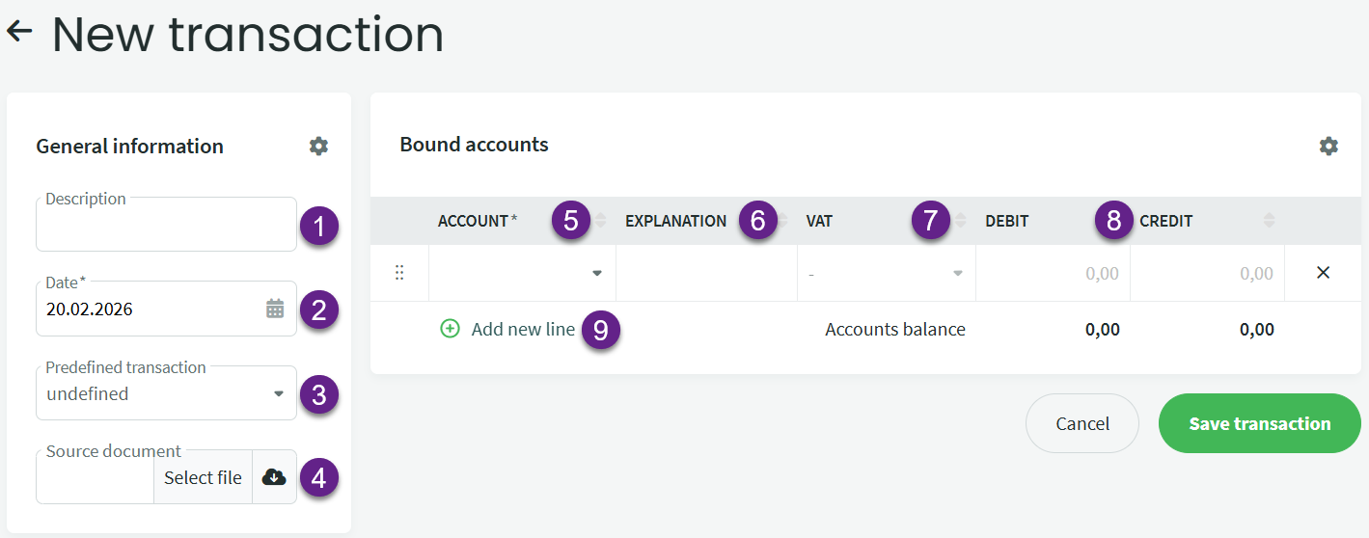Grab the row drag handle dots
The image size is (1369, 538).
[399, 273]
